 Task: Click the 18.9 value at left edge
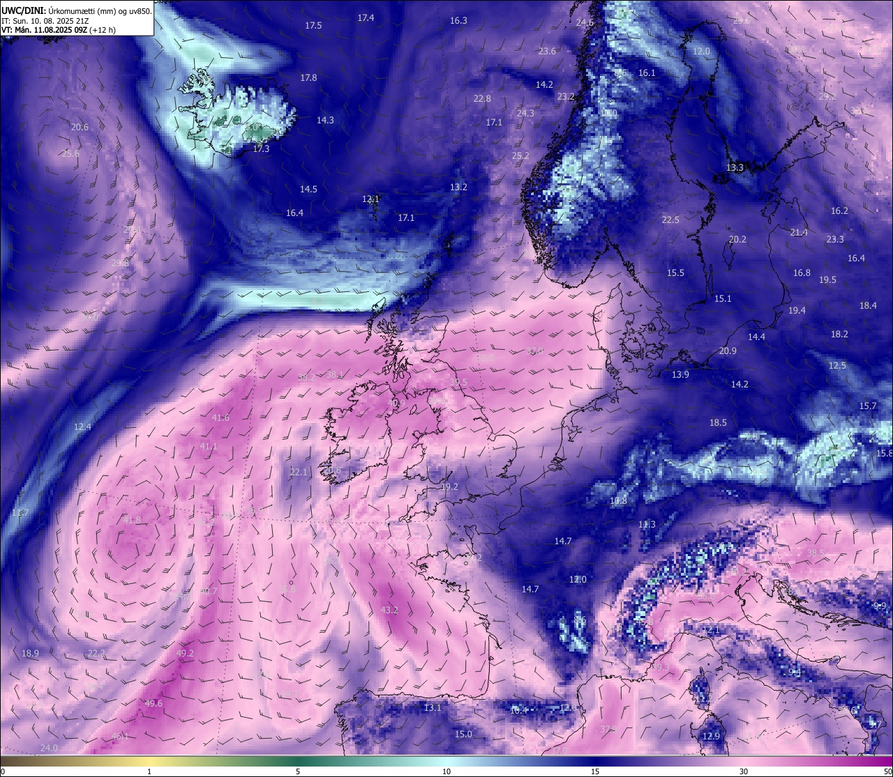[x=30, y=654]
